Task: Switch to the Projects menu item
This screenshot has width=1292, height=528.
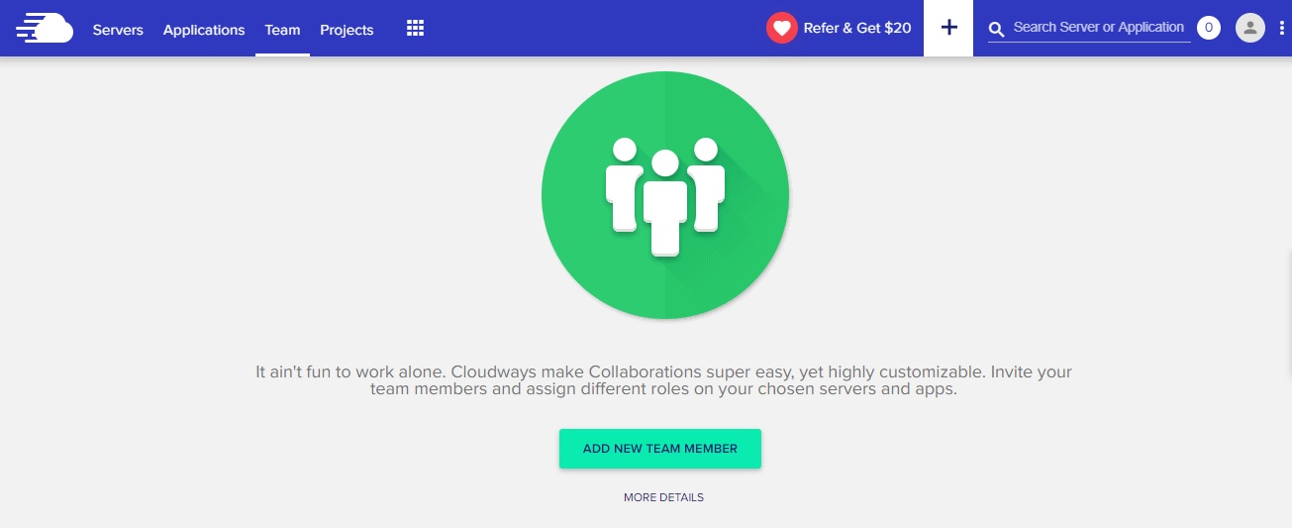Action: coord(347,30)
